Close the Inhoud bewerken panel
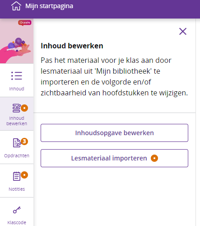This screenshot has width=200, height=226. [x=183, y=31]
